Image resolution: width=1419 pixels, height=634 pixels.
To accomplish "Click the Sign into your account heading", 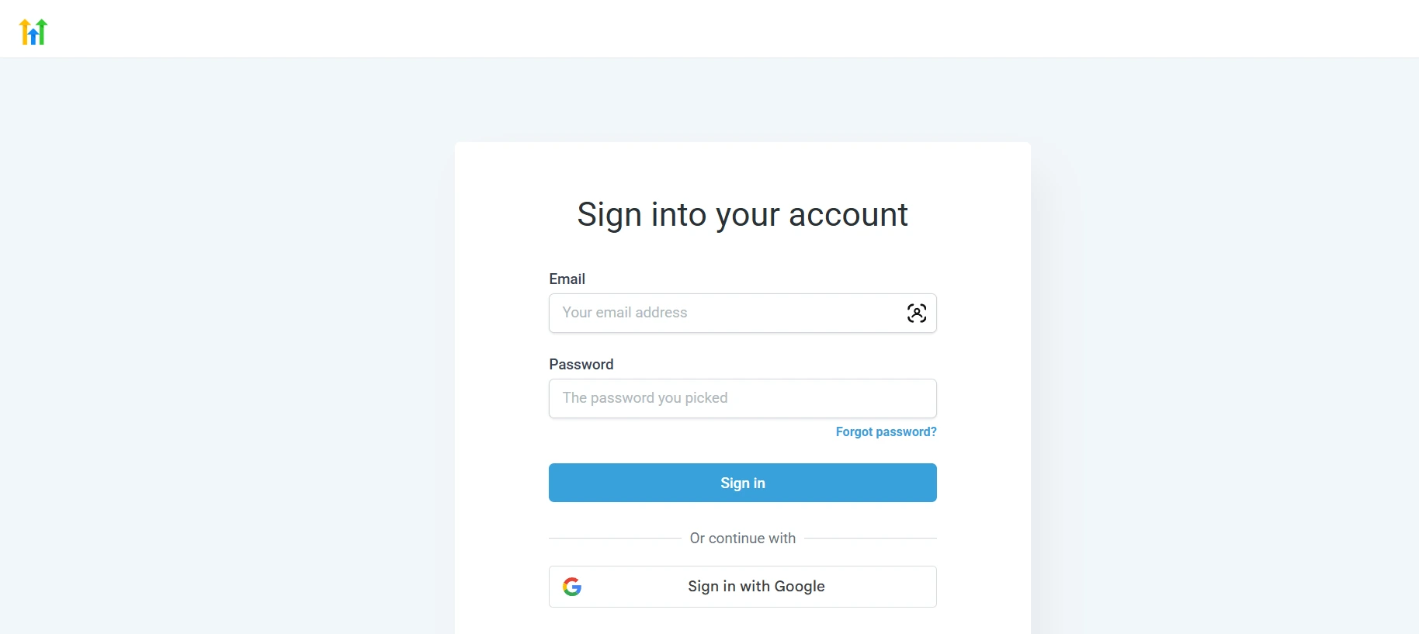I will pyautogui.click(x=743, y=215).
